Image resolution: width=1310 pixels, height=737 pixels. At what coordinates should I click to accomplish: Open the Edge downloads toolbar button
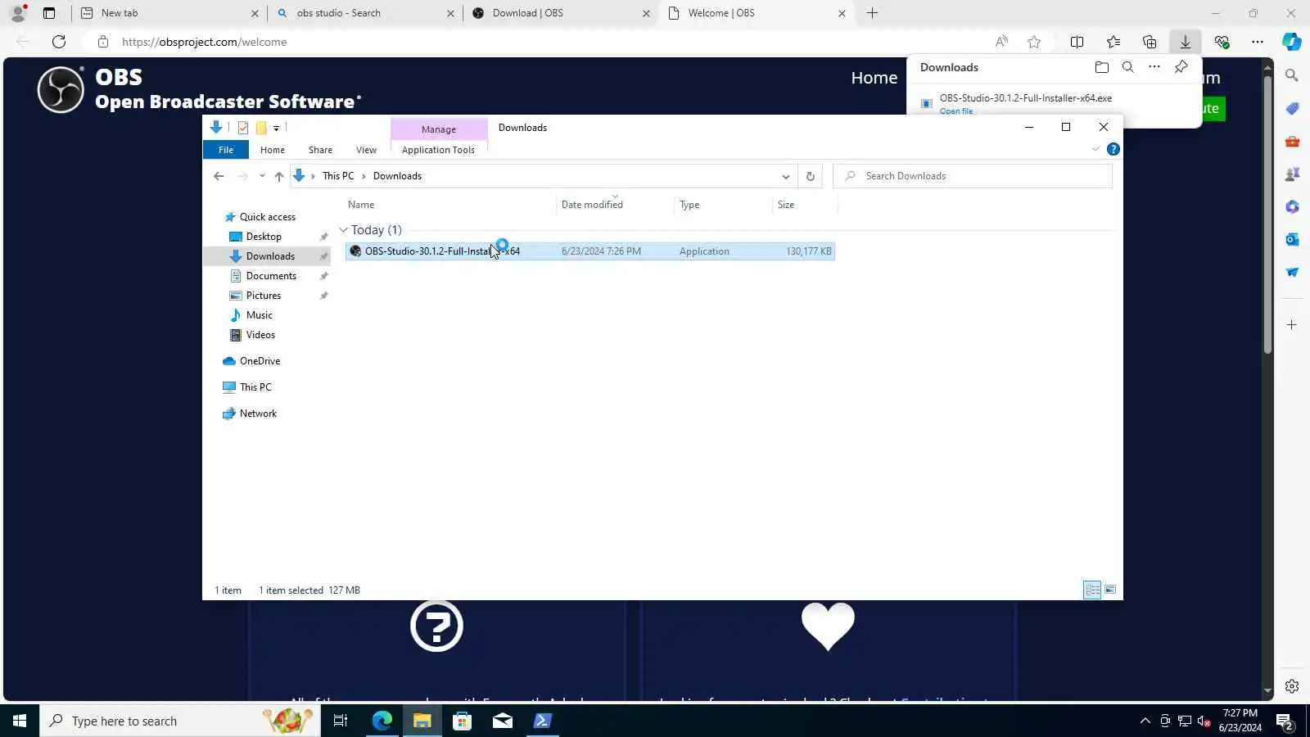pos(1185,42)
